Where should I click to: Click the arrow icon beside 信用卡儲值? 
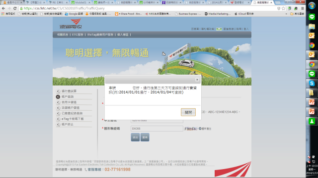(x=58, y=102)
